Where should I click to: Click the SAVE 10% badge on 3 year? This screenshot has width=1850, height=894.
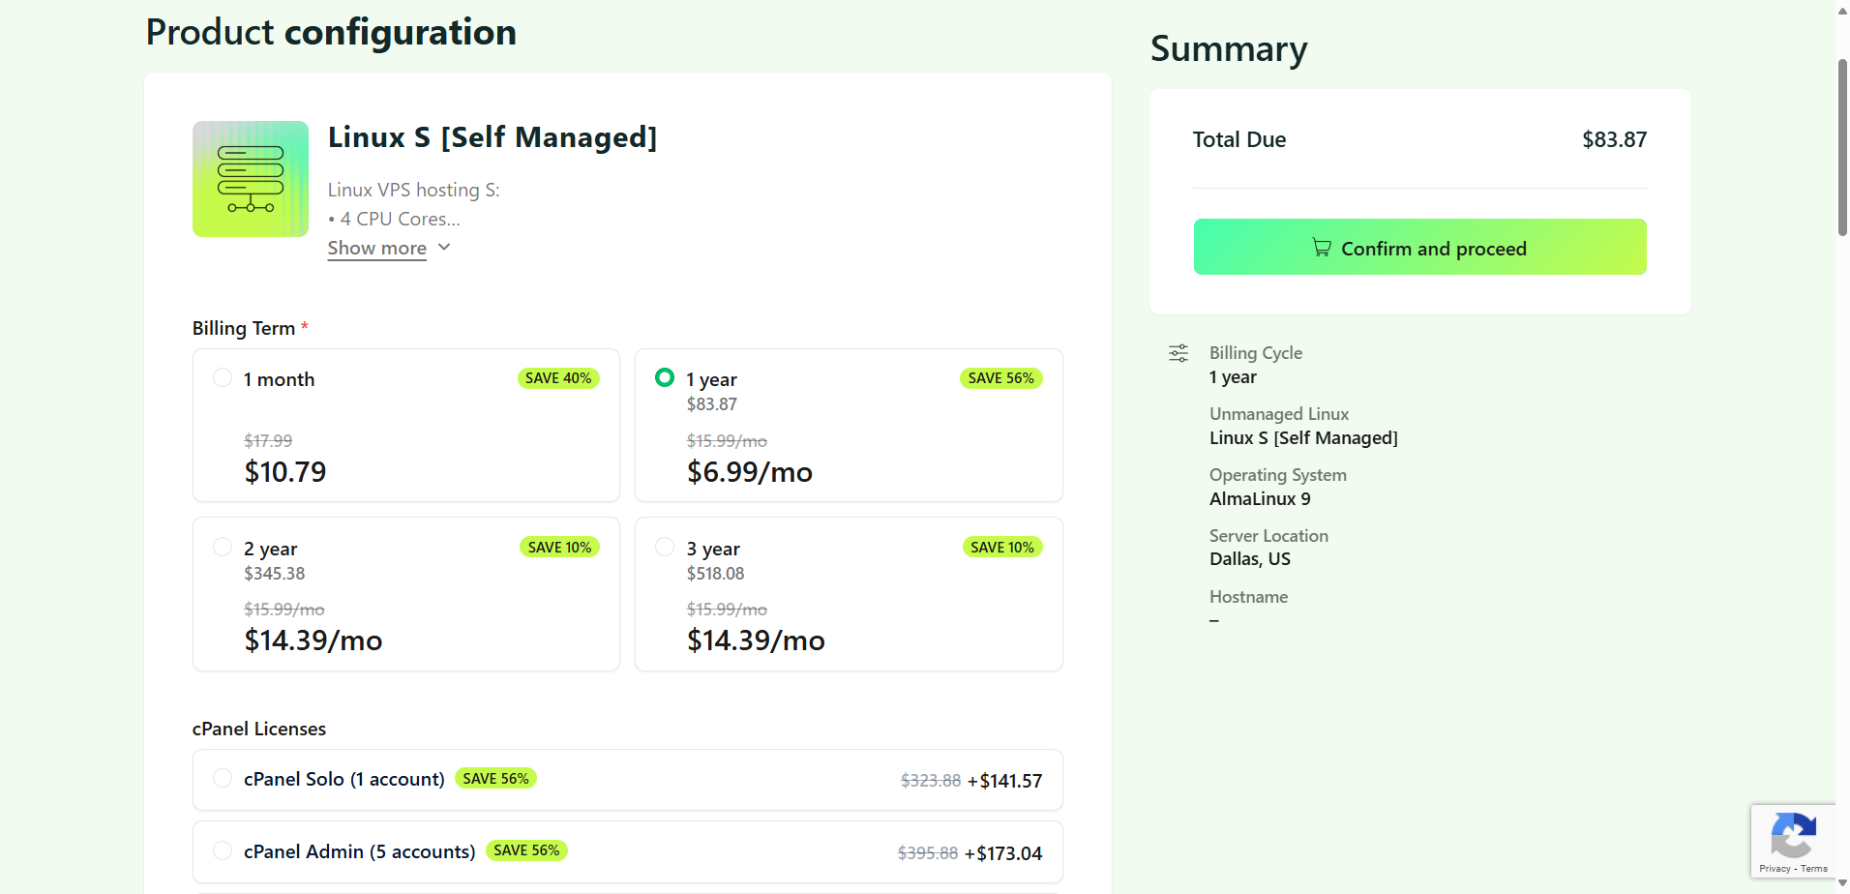(x=1002, y=548)
